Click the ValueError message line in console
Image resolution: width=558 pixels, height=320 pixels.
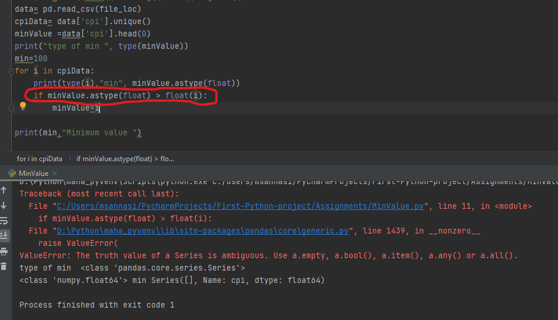pos(268,255)
